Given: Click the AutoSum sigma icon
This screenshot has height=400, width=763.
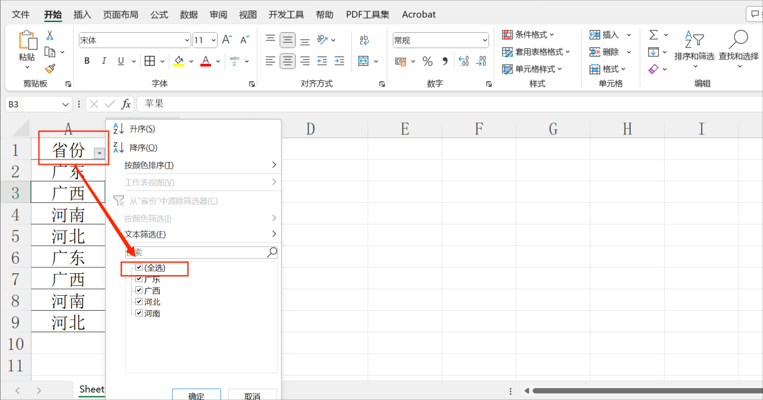Looking at the screenshot, I should tap(653, 35).
